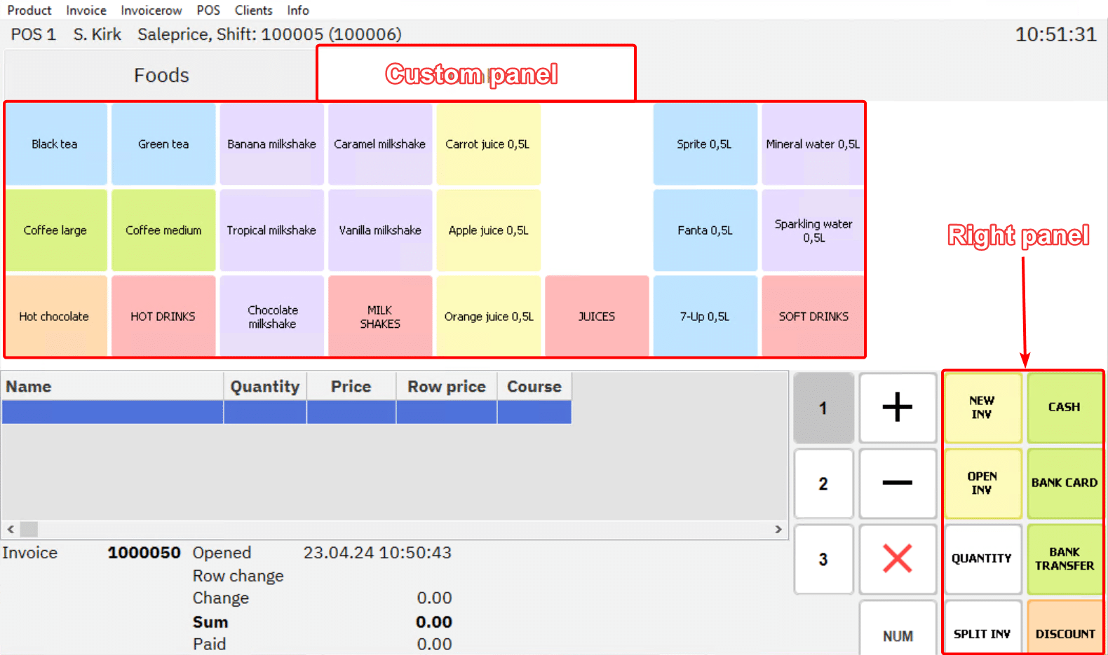
Task: Open the Invoicerow menu
Action: [151, 11]
